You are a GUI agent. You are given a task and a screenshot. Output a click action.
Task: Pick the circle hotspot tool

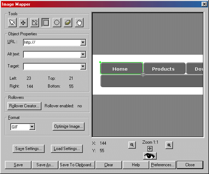[57, 23]
